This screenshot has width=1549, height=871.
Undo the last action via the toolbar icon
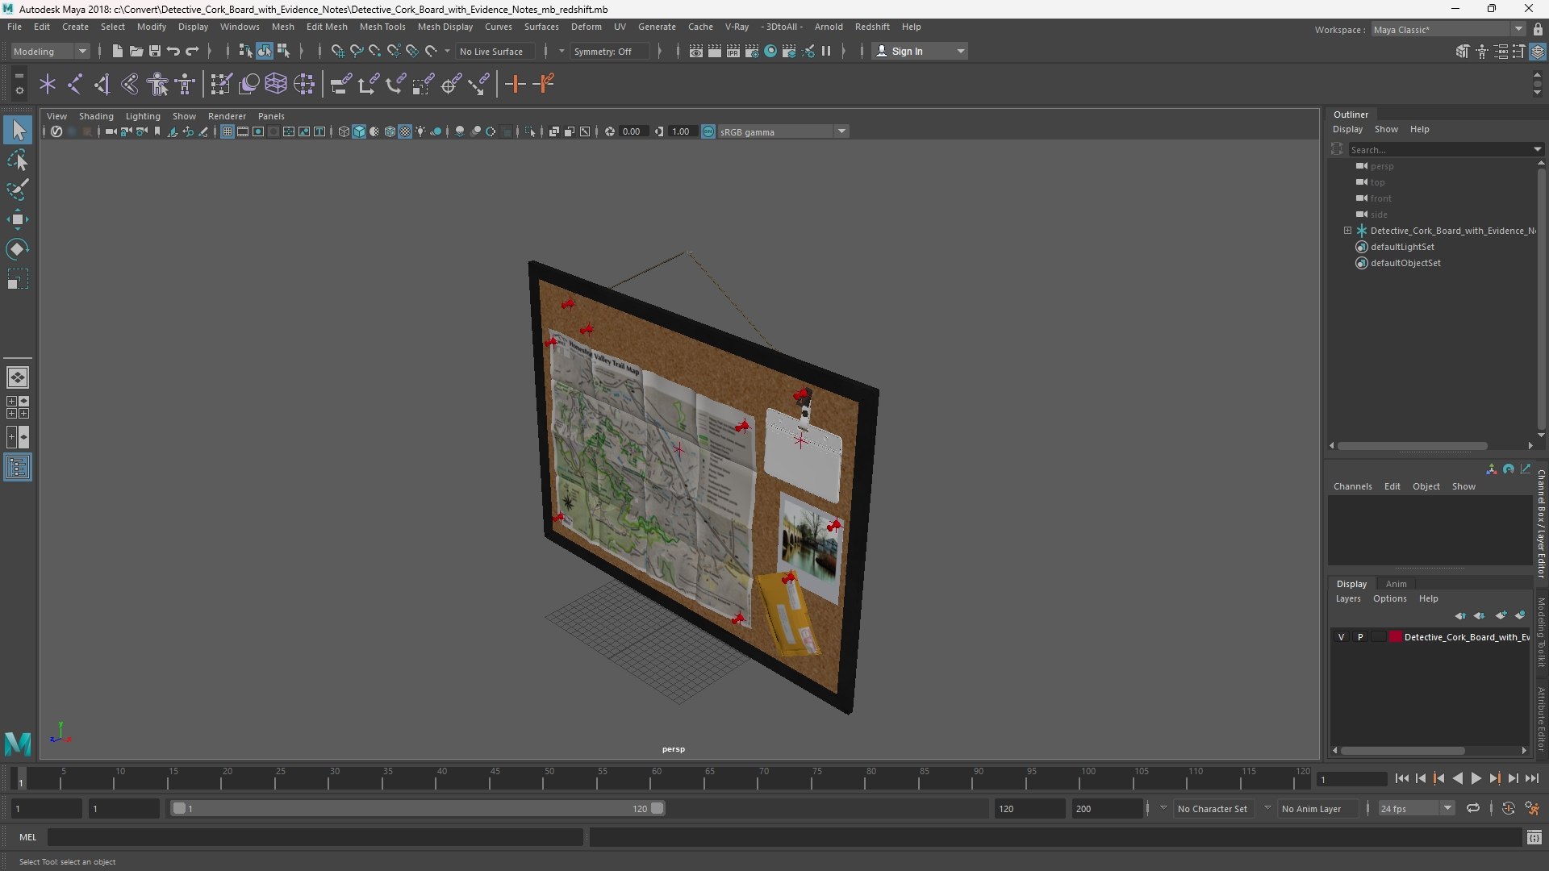pyautogui.click(x=173, y=51)
